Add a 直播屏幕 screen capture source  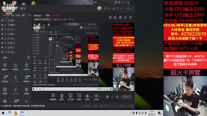click(53, 97)
